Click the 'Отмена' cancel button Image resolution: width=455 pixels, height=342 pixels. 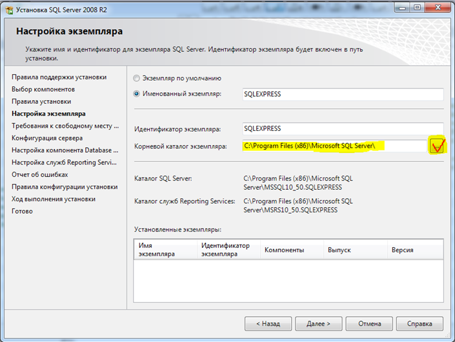pos(369,323)
